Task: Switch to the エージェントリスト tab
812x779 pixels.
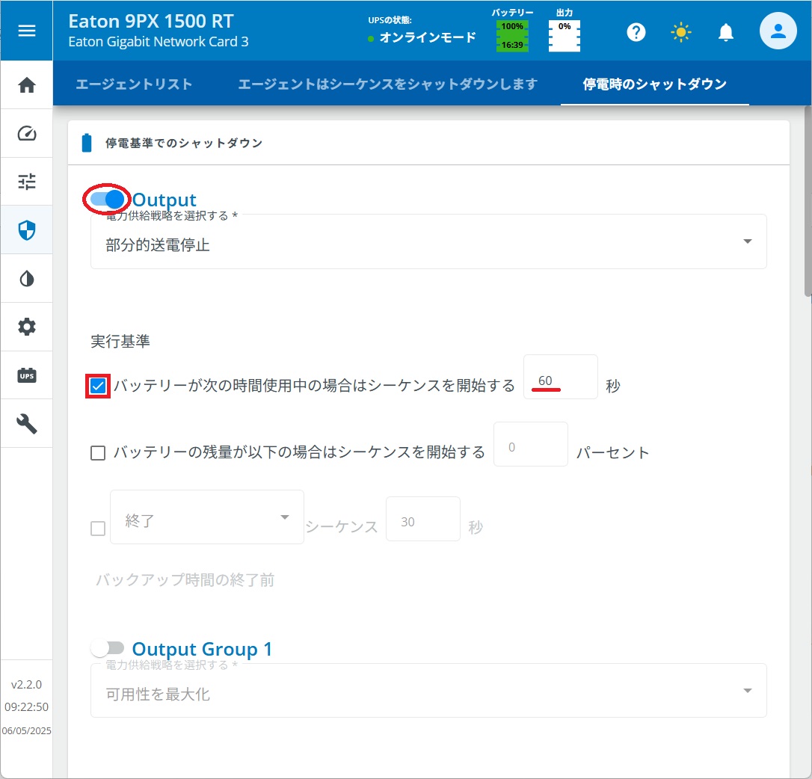Action: click(134, 84)
